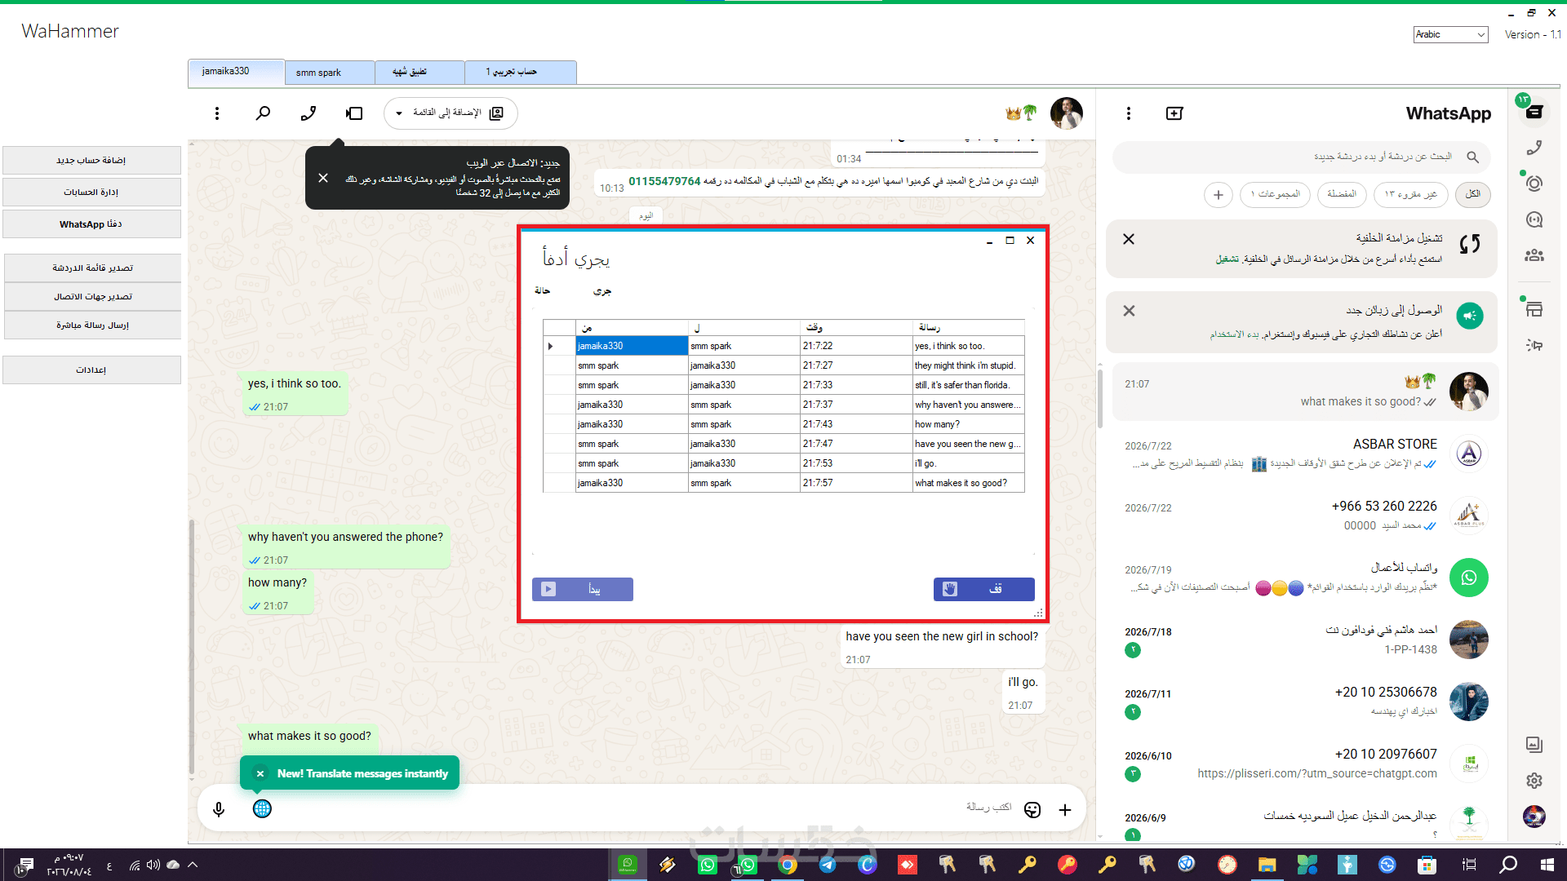Open the Account management button
The image size is (1567, 881).
(91, 193)
